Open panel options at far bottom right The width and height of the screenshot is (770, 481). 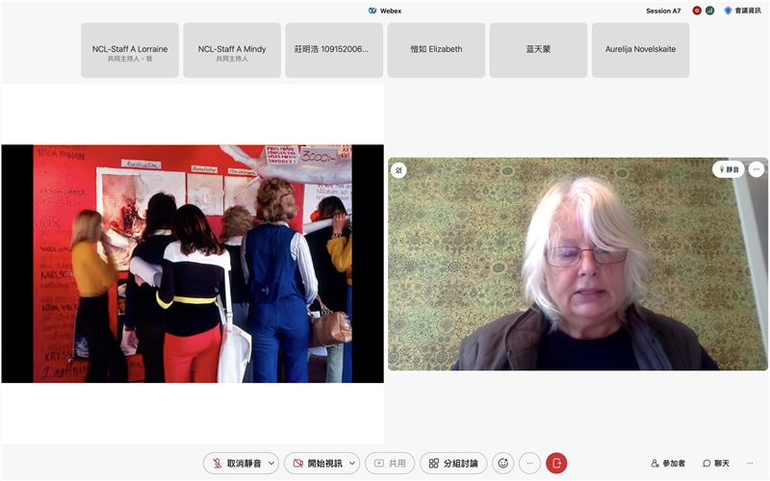click(751, 463)
